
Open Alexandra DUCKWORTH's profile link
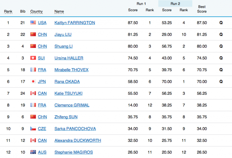point(77,140)
